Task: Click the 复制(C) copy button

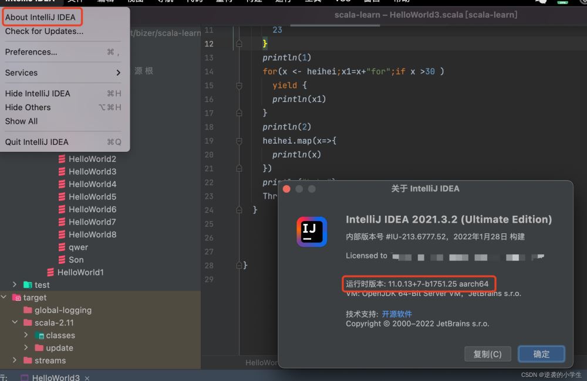Action: (487, 354)
